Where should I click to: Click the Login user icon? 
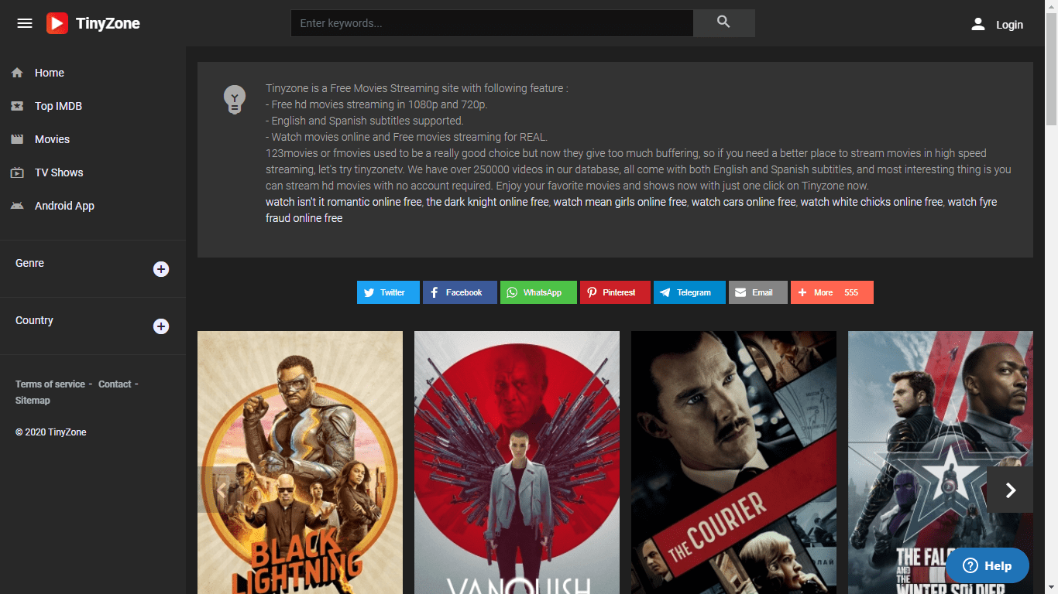pos(978,24)
